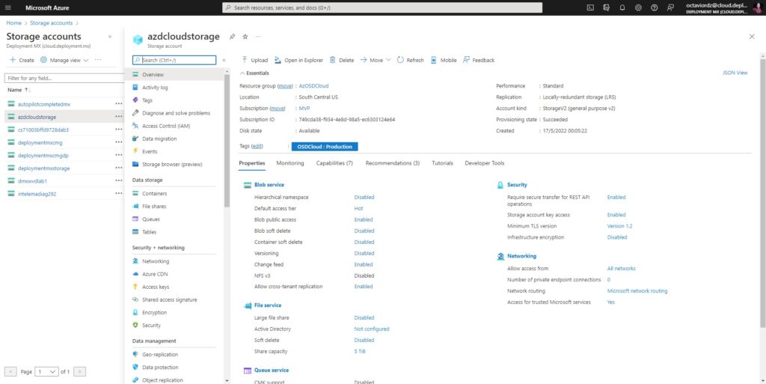This screenshot has height=384, width=766.
Task: Open the Cloud Shell icon in header
Action: coord(590,7)
